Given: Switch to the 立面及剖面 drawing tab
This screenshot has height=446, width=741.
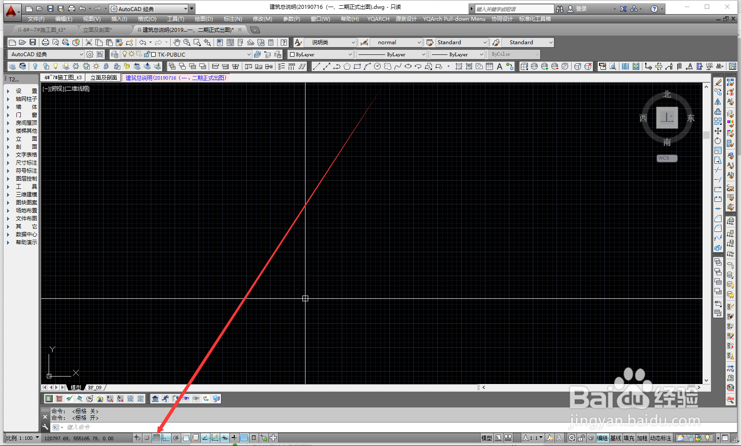Looking at the screenshot, I should pos(104,77).
